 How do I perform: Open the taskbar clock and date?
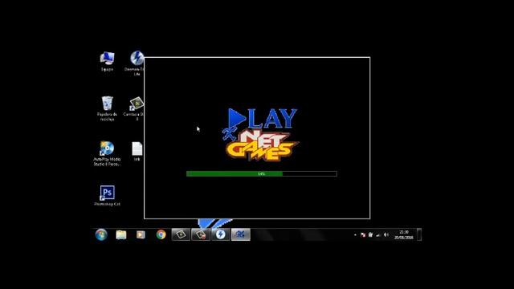[x=404, y=234]
